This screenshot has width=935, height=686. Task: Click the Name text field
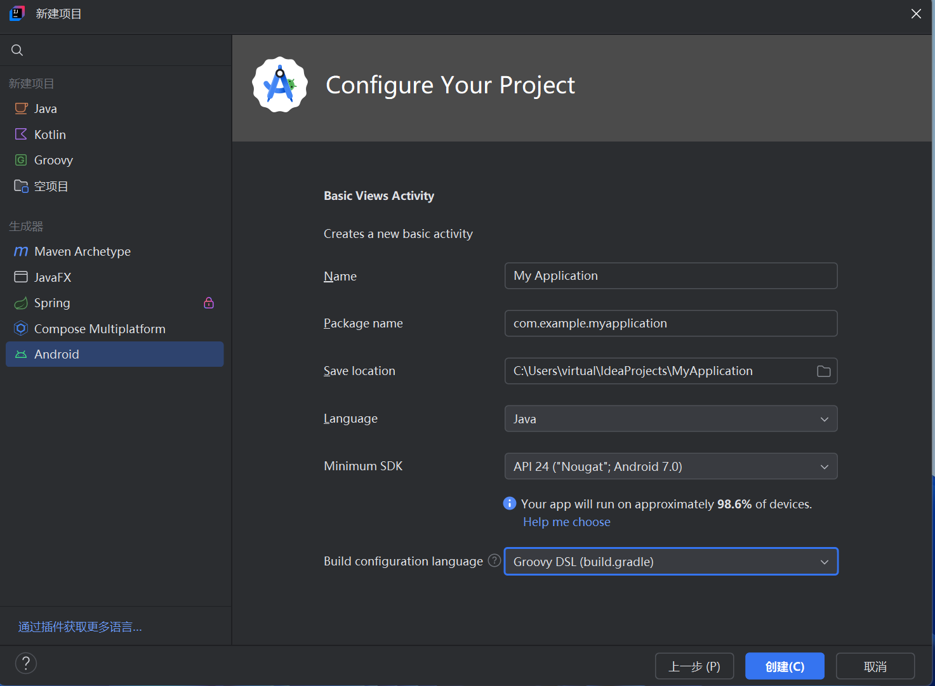coord(670,276)
